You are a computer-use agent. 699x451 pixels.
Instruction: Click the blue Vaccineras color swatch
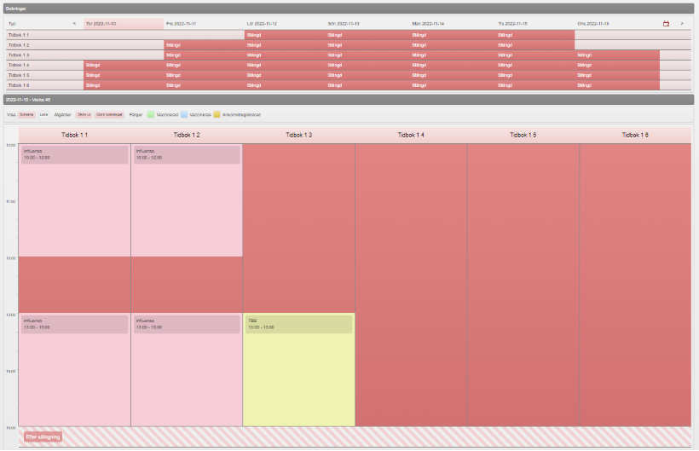point(184,113)
